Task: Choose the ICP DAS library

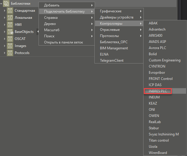Action: (165, 85)
